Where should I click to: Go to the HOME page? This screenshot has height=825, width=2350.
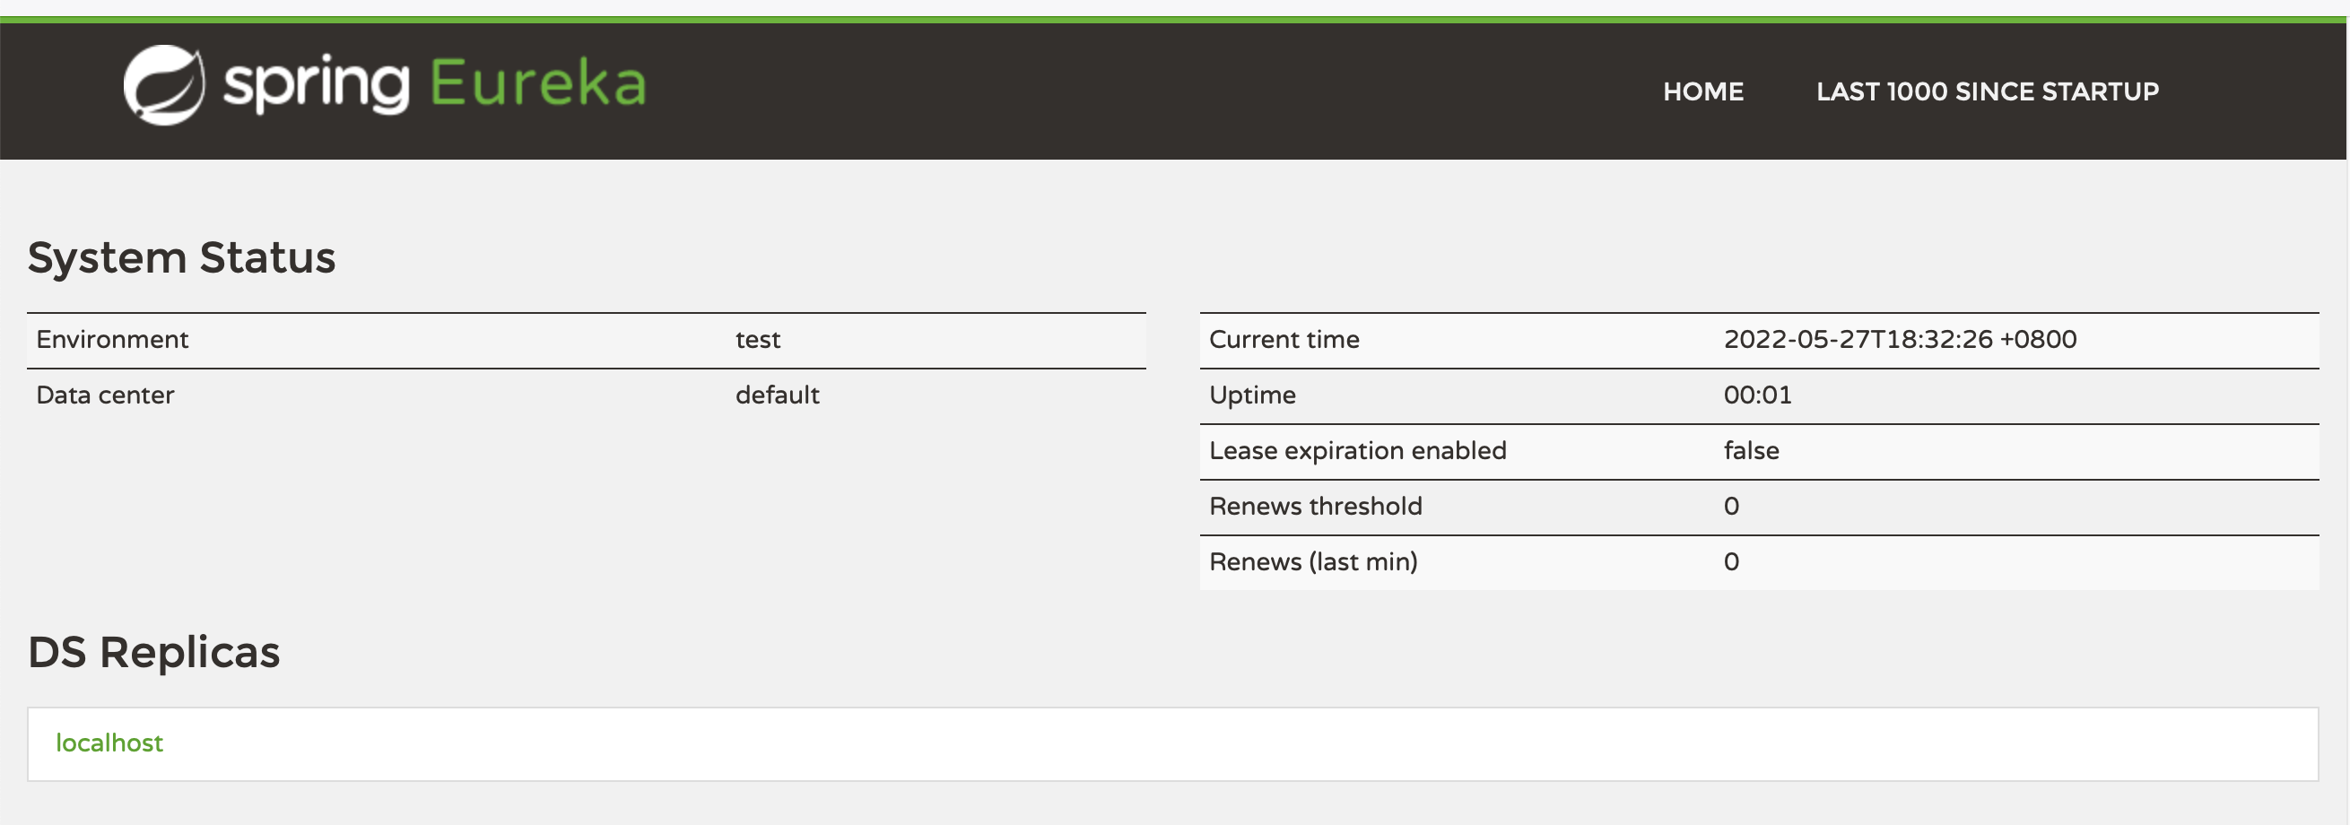[x=1702, y=91]
